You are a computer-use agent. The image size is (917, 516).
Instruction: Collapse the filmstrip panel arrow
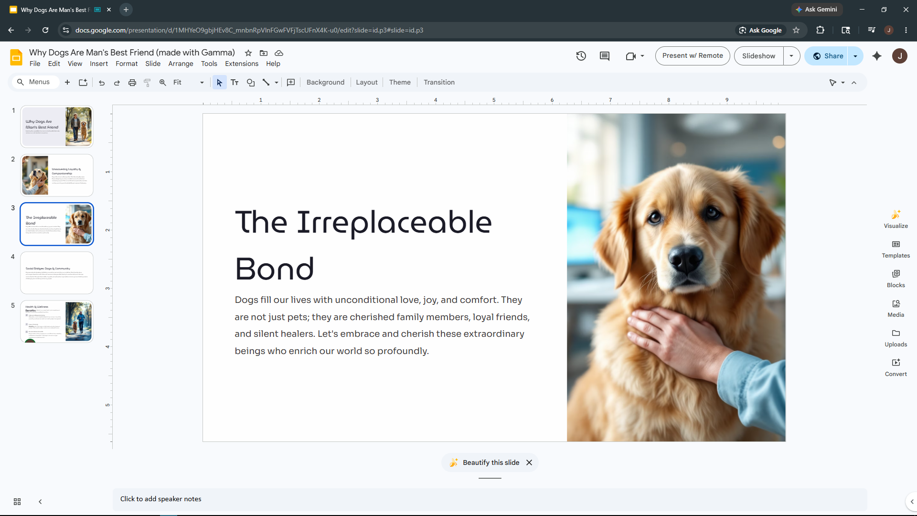coord(40,502)
